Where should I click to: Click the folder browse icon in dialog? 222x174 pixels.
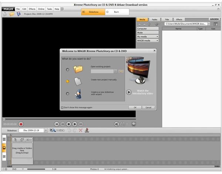[121, 71]
